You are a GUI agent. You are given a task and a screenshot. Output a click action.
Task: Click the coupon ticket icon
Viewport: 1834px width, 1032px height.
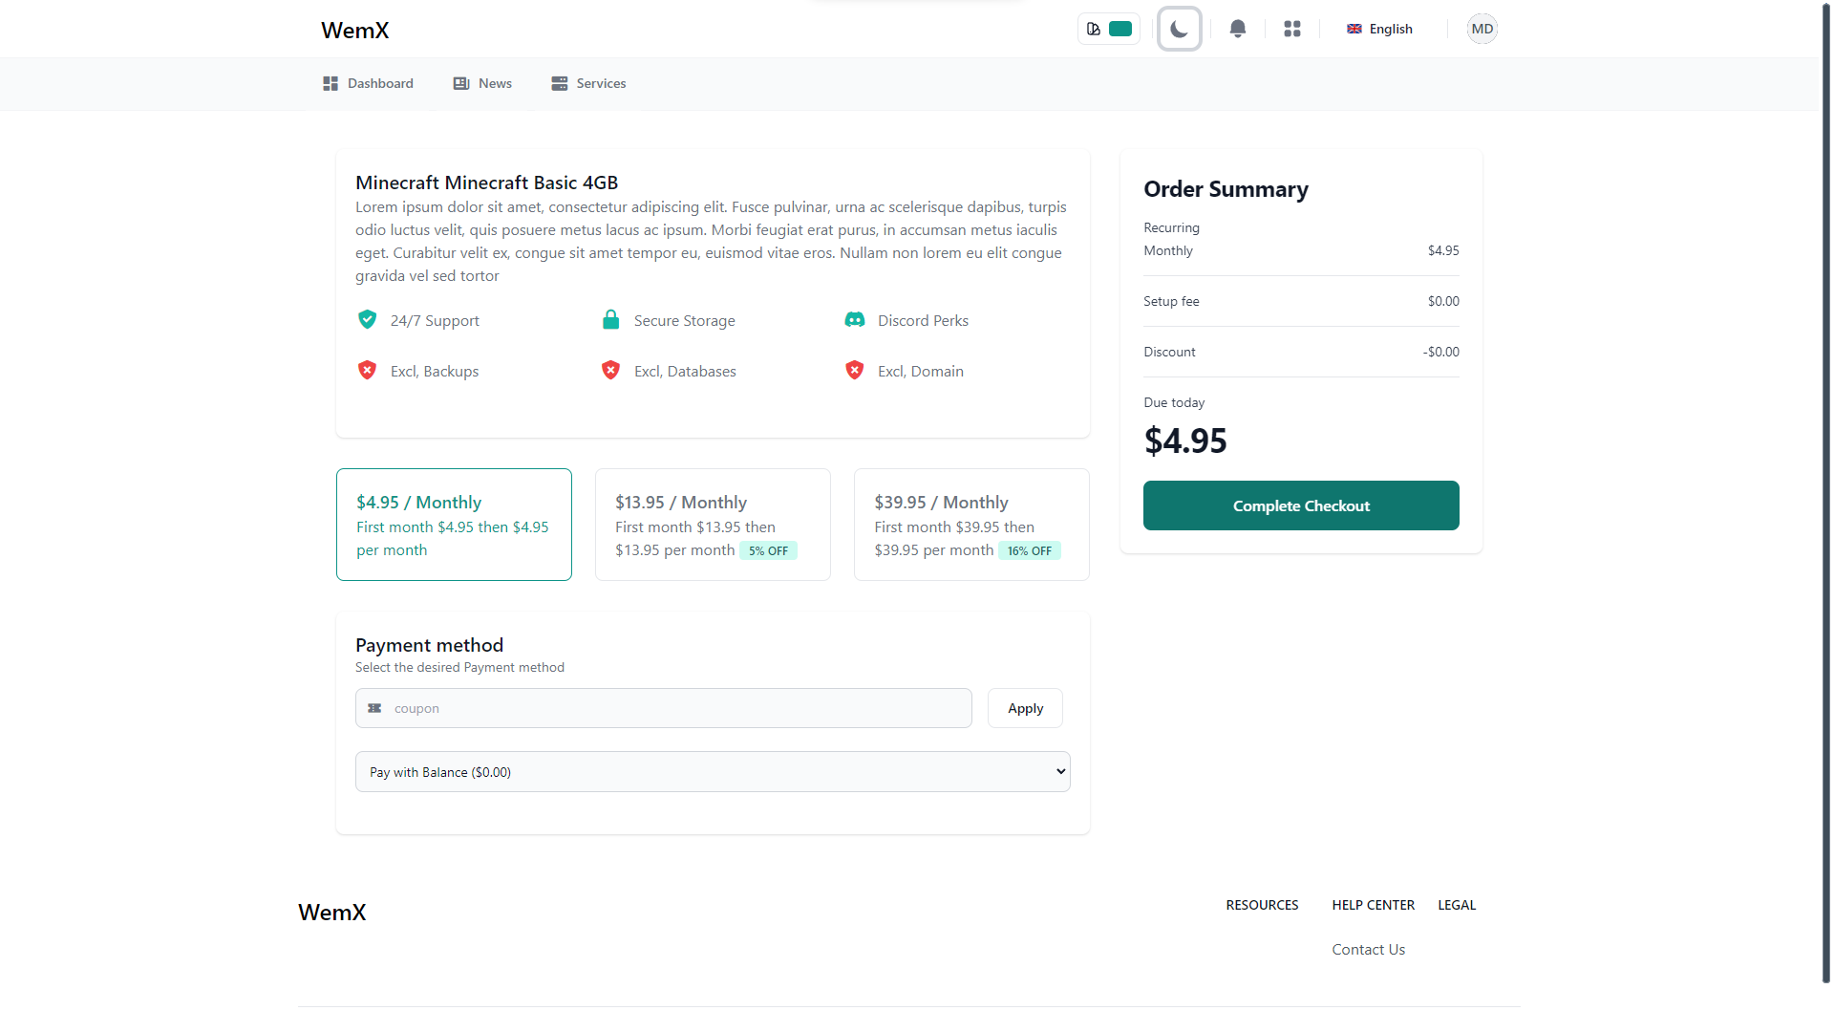click(x=375, y=708)
